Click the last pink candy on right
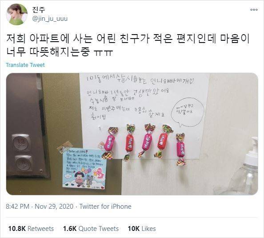Viewport: 264px width, 238px height. (x=180, y=149)
